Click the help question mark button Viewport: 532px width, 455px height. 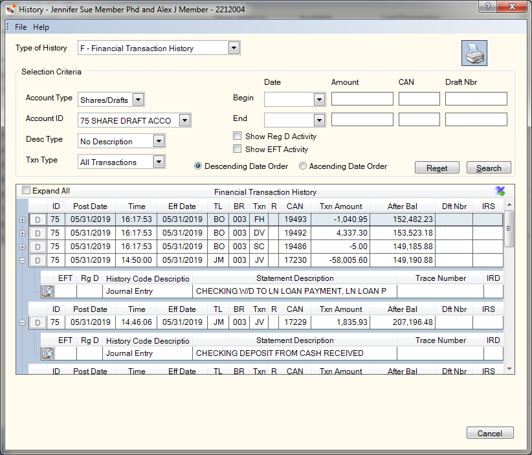click(x=487, y=6)
